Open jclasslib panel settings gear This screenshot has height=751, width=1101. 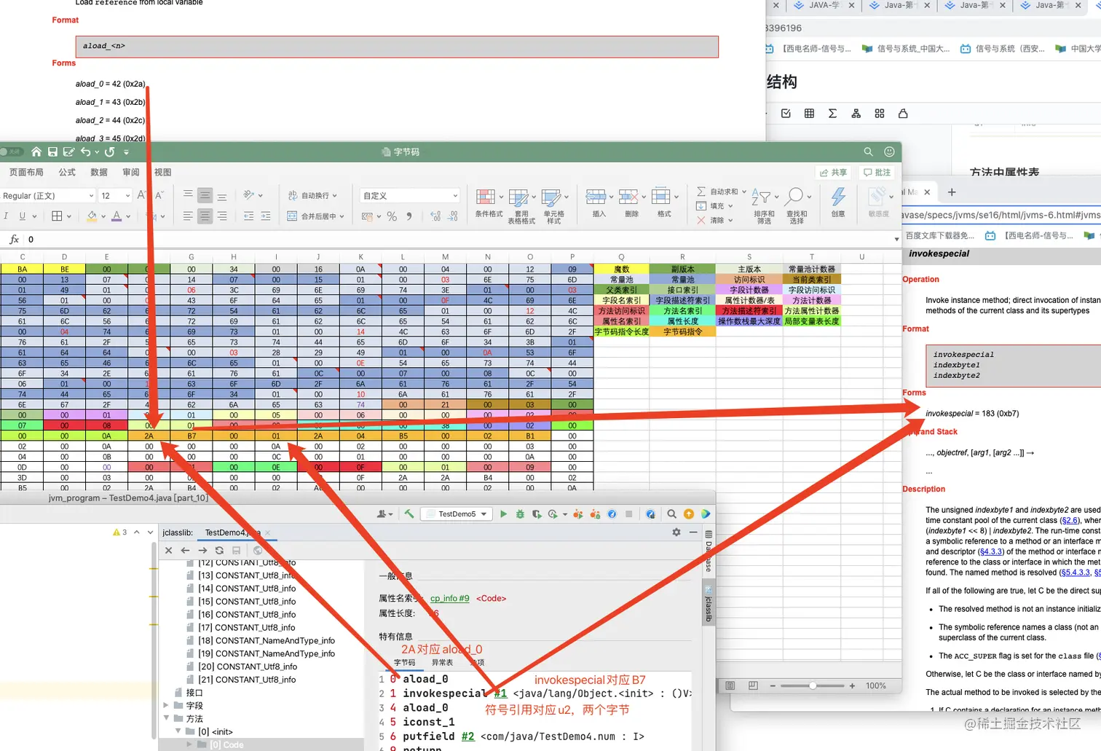(x=676, y=532)
